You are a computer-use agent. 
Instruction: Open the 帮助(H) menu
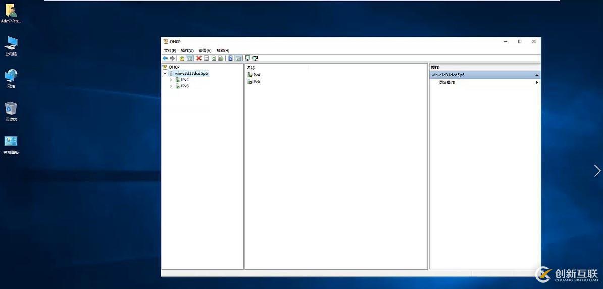223,51
